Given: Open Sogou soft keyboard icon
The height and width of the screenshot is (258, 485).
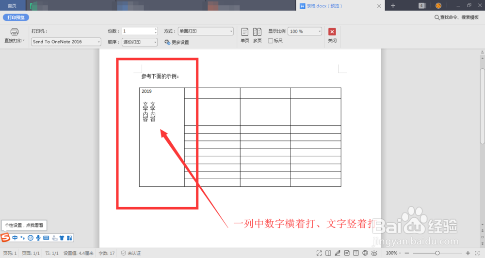Looking at the screenshot, I should coord(46,238).
